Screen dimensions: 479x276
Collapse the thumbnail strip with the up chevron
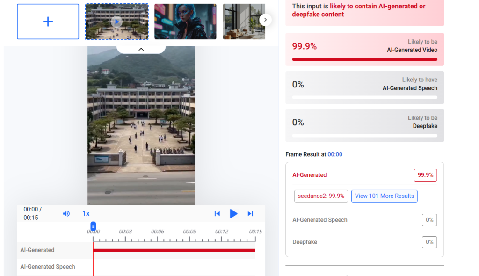tap(141, 49)
